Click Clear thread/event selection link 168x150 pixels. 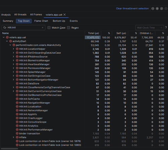(x=132, y=8)
